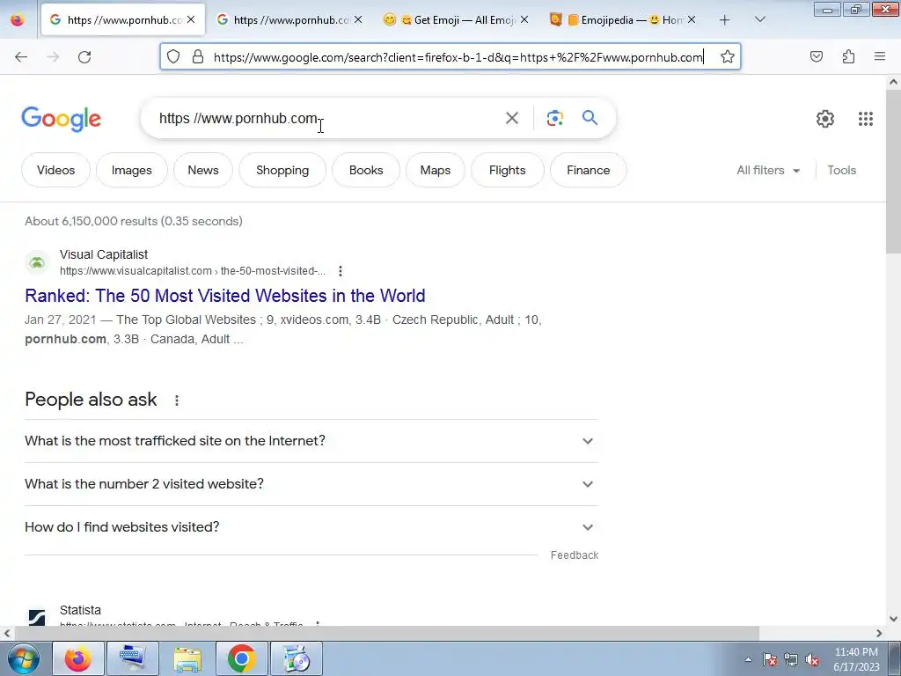This screenshot has width=901, height=676.
Task: Filter results by Maps
Action: click(435, 170)
